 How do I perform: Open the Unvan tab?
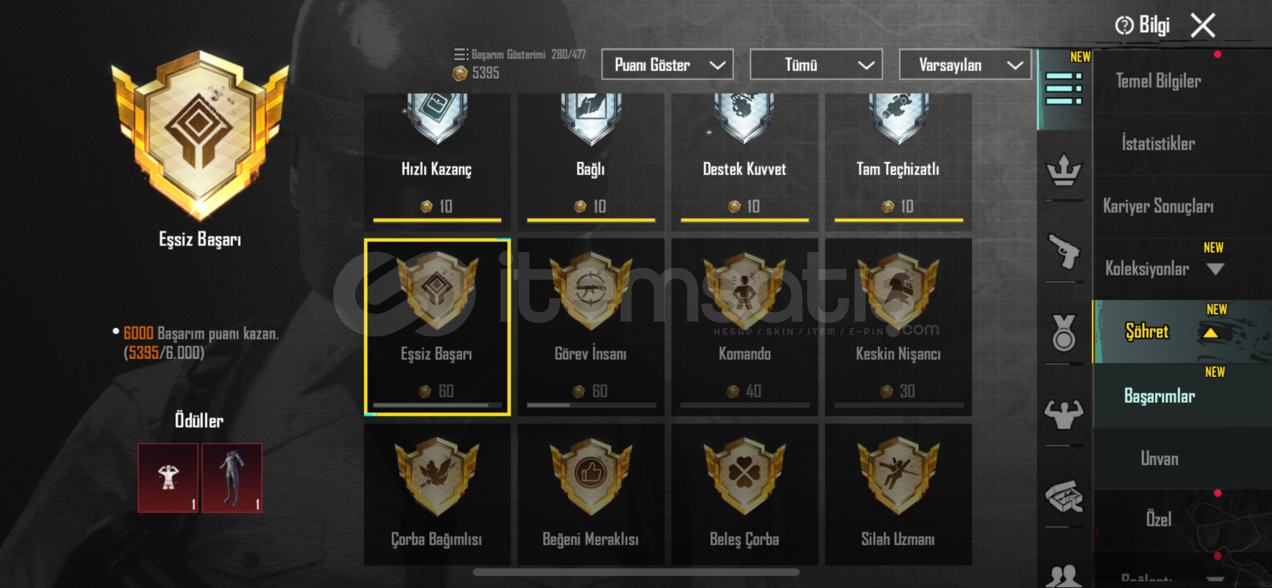point(1159,458)
